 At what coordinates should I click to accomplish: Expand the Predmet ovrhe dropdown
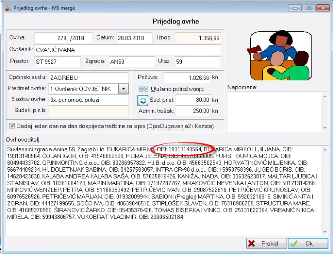124,89
